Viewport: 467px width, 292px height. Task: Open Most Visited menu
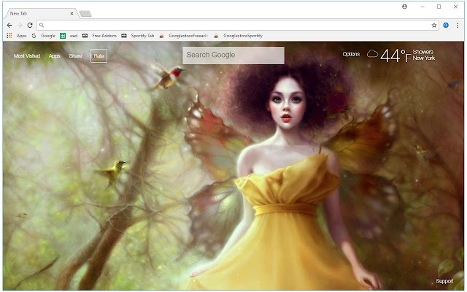click(27, 56)
